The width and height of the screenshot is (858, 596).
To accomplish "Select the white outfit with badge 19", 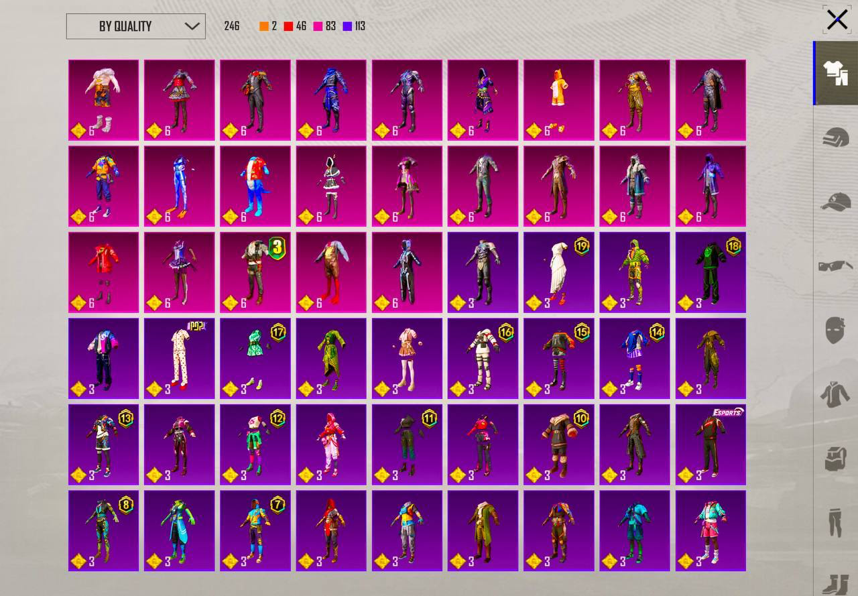I will (x=559, y=272).
